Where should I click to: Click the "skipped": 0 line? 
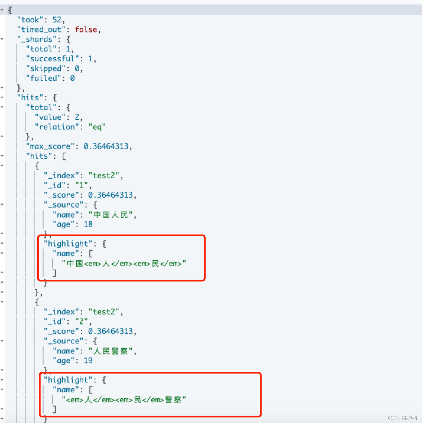(x=54, y=68)
